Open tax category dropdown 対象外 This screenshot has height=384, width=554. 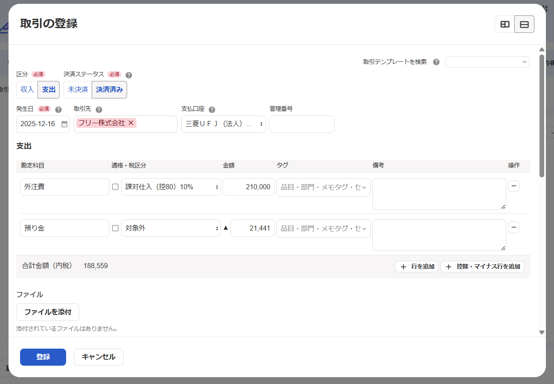pyautogui.click(x=171, y=228)
